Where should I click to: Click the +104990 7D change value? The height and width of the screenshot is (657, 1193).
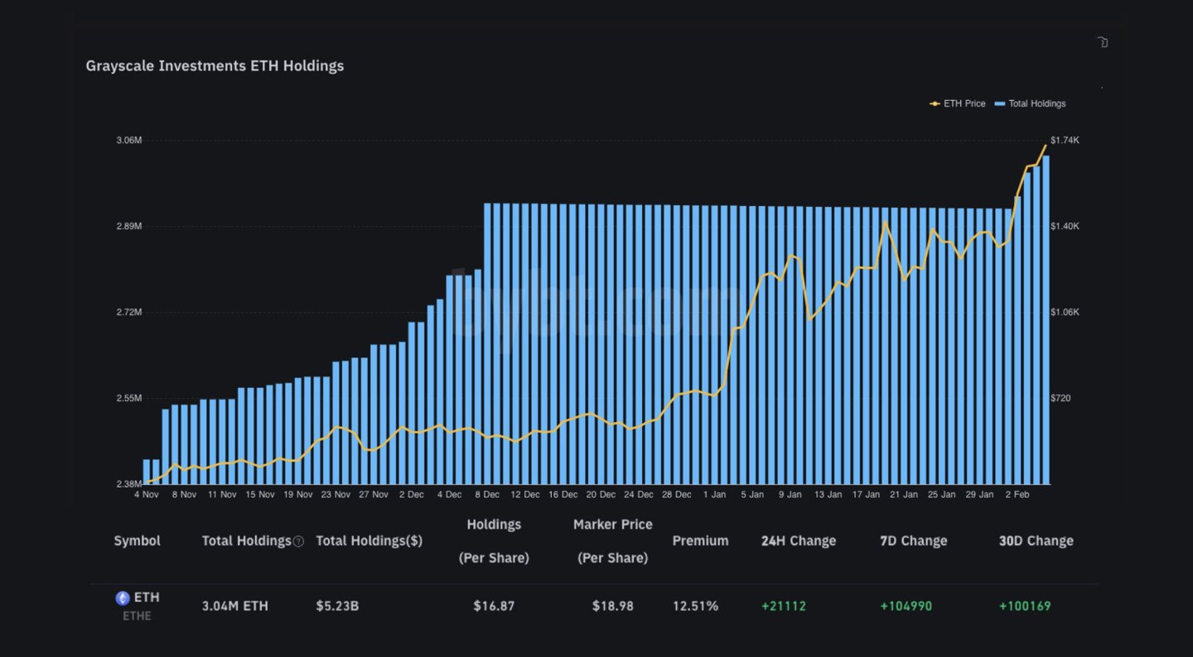[x=906, y=606]
